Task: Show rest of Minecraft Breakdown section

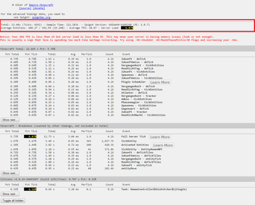Action: [x=10, y=173]
